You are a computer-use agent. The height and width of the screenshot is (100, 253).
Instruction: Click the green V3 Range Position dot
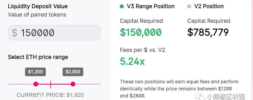[122, 7]
